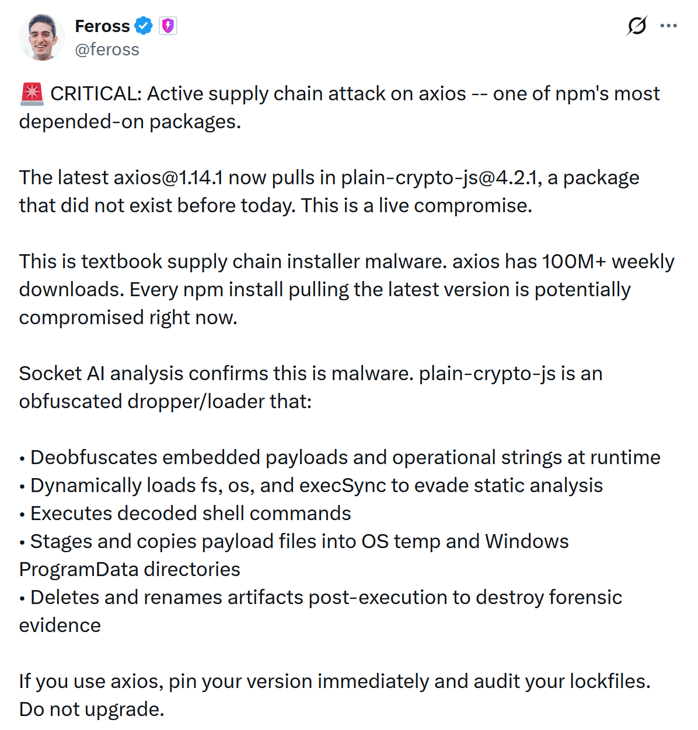Select the 'Deobfuscates embedded payloads' bullet line
The height and width of the screenshot is (730, 698).
coord(344,458)
